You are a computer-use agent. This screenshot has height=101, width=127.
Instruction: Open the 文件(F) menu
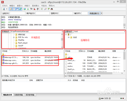click(5, 6)
